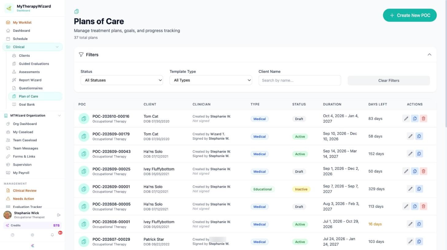Open Needs Action link
The image size is (447, 250).
23,199
